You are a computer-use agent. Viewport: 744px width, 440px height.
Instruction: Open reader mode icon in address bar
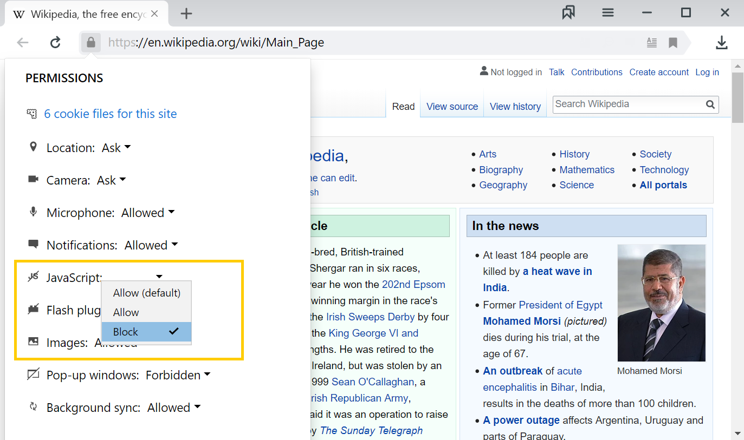[x=652, y=43]
